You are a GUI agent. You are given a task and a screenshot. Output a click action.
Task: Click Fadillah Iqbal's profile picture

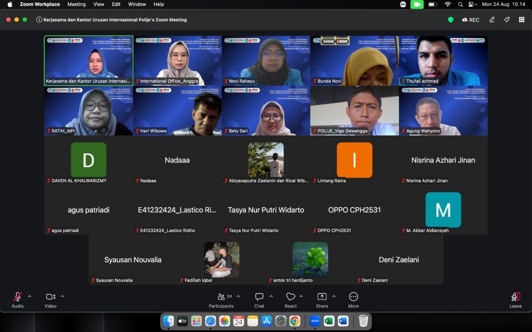click(x=221, y=260)
